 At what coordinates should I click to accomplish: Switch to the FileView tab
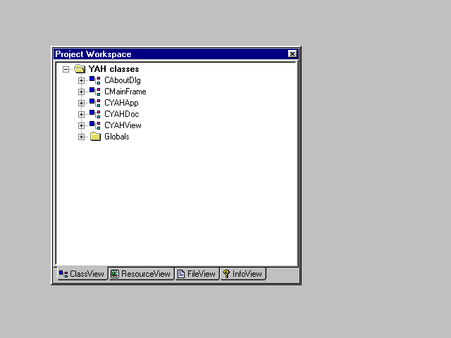(196, 274)
